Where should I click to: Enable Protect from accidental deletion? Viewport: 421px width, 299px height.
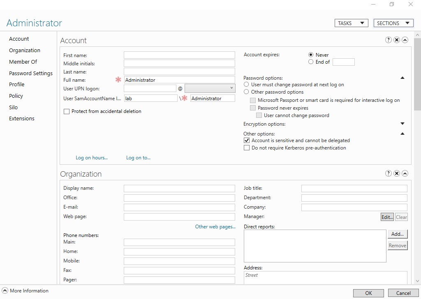click(67, 111)
